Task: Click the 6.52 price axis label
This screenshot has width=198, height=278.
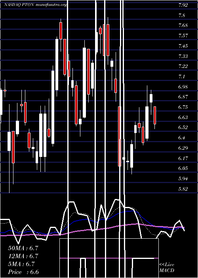Action: point(183,127)
